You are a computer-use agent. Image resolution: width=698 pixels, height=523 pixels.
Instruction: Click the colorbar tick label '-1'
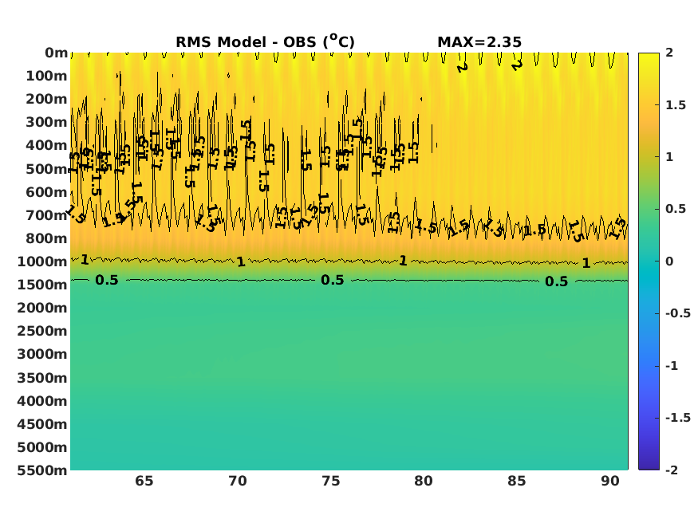672,366
